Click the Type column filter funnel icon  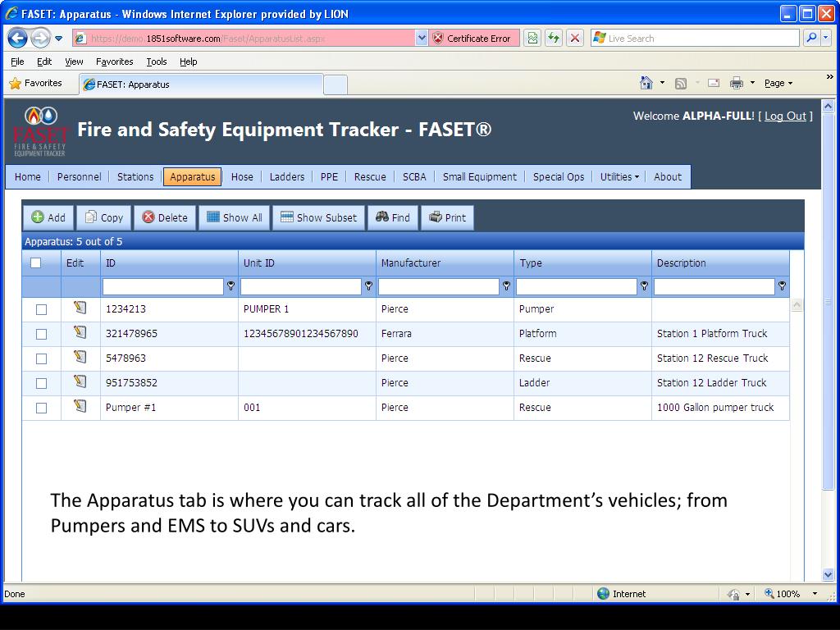644,286
